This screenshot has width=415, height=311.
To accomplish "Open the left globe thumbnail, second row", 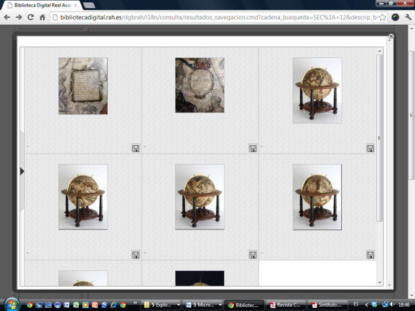I will [83, 197].
